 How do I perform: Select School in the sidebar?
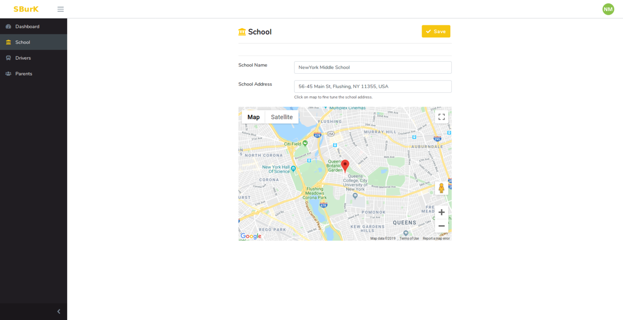click(34, 42)
